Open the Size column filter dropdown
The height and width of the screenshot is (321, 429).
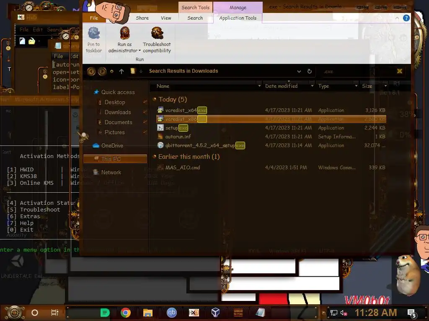(x=385, y=86)
